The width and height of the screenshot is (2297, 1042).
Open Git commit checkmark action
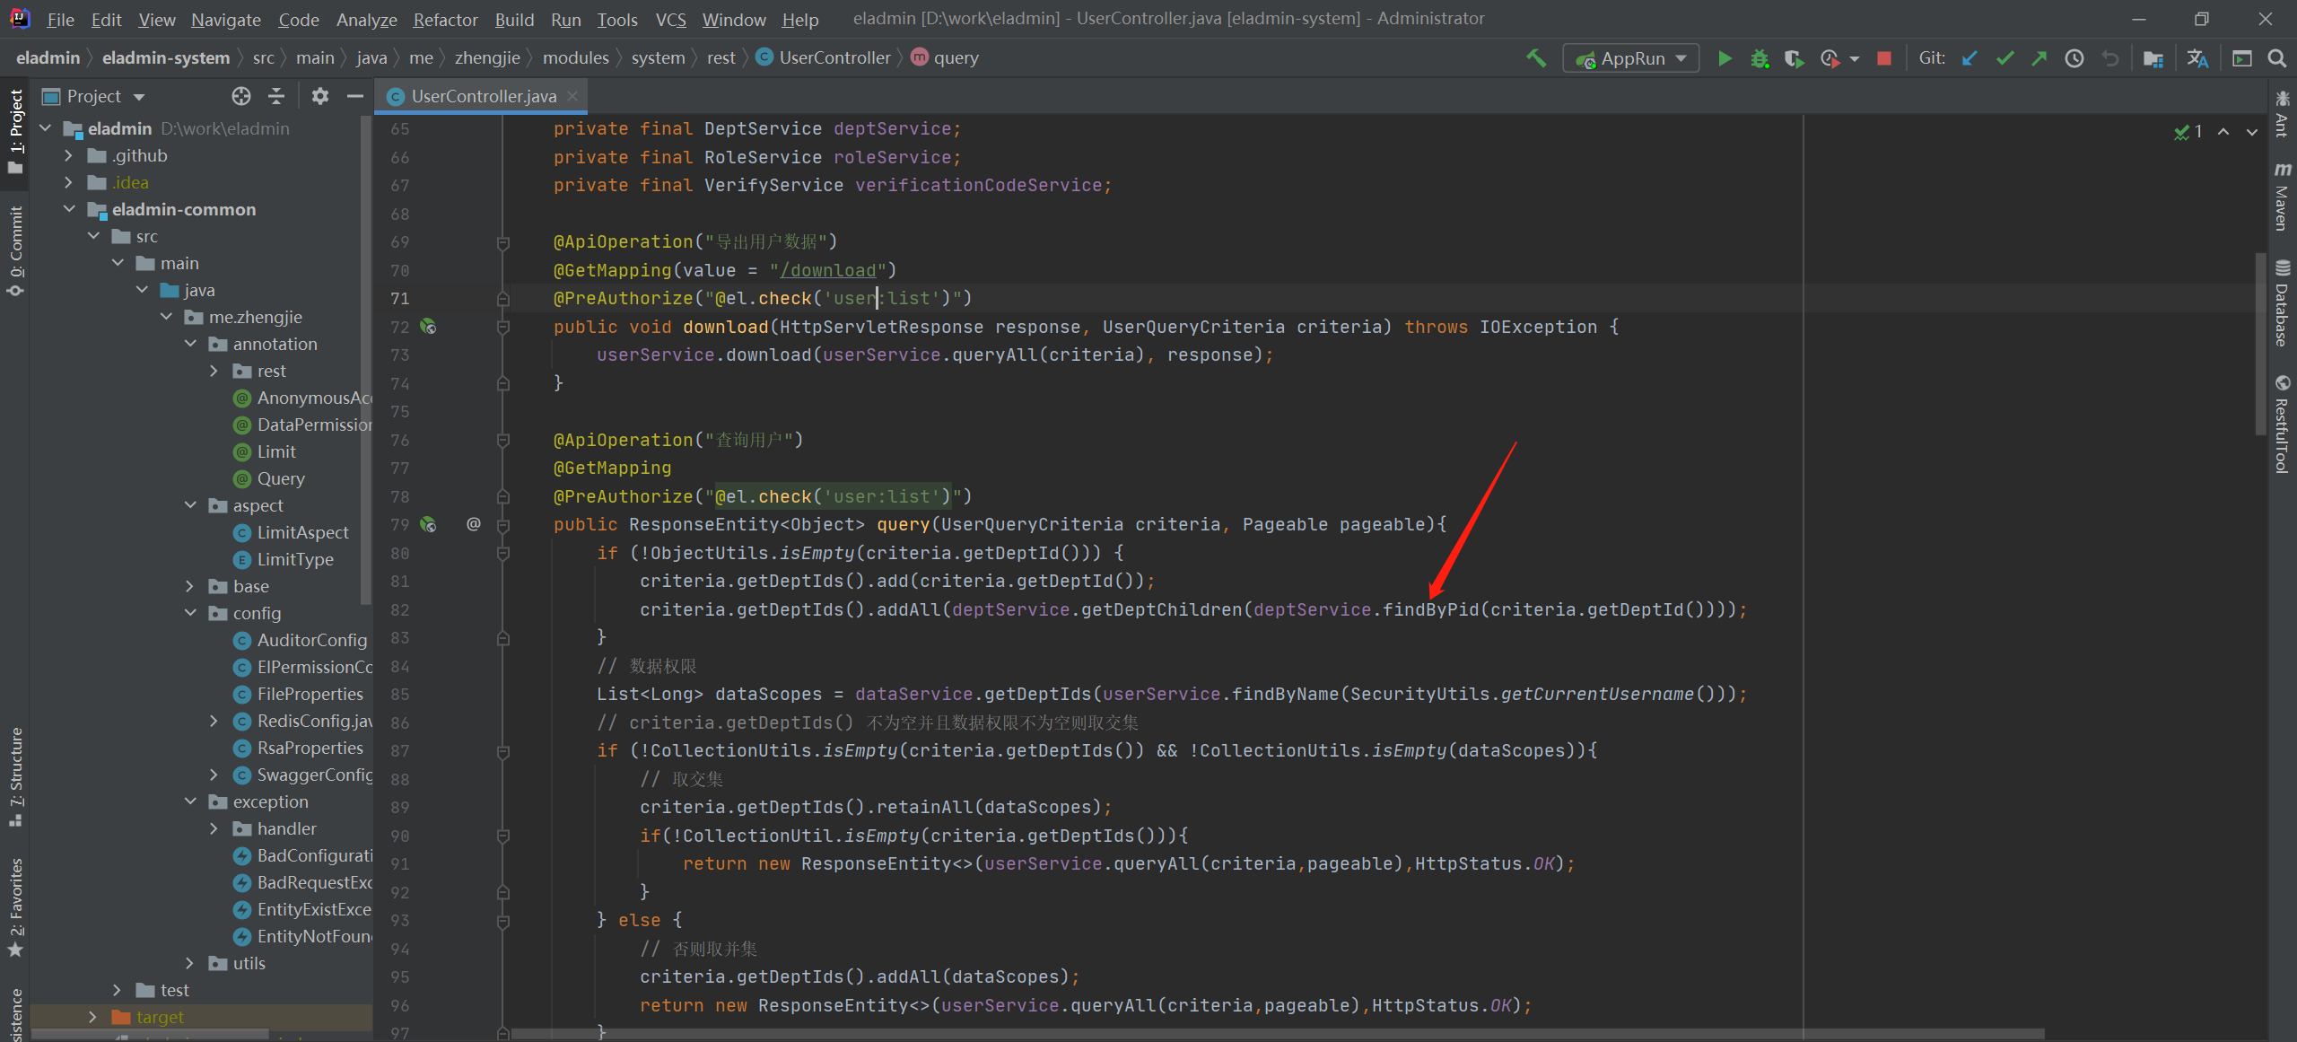click(2004, 57)
